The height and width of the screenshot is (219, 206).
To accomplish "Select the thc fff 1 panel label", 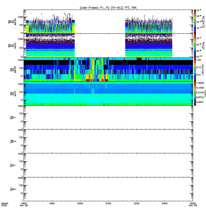I will (x=13, y=117).
